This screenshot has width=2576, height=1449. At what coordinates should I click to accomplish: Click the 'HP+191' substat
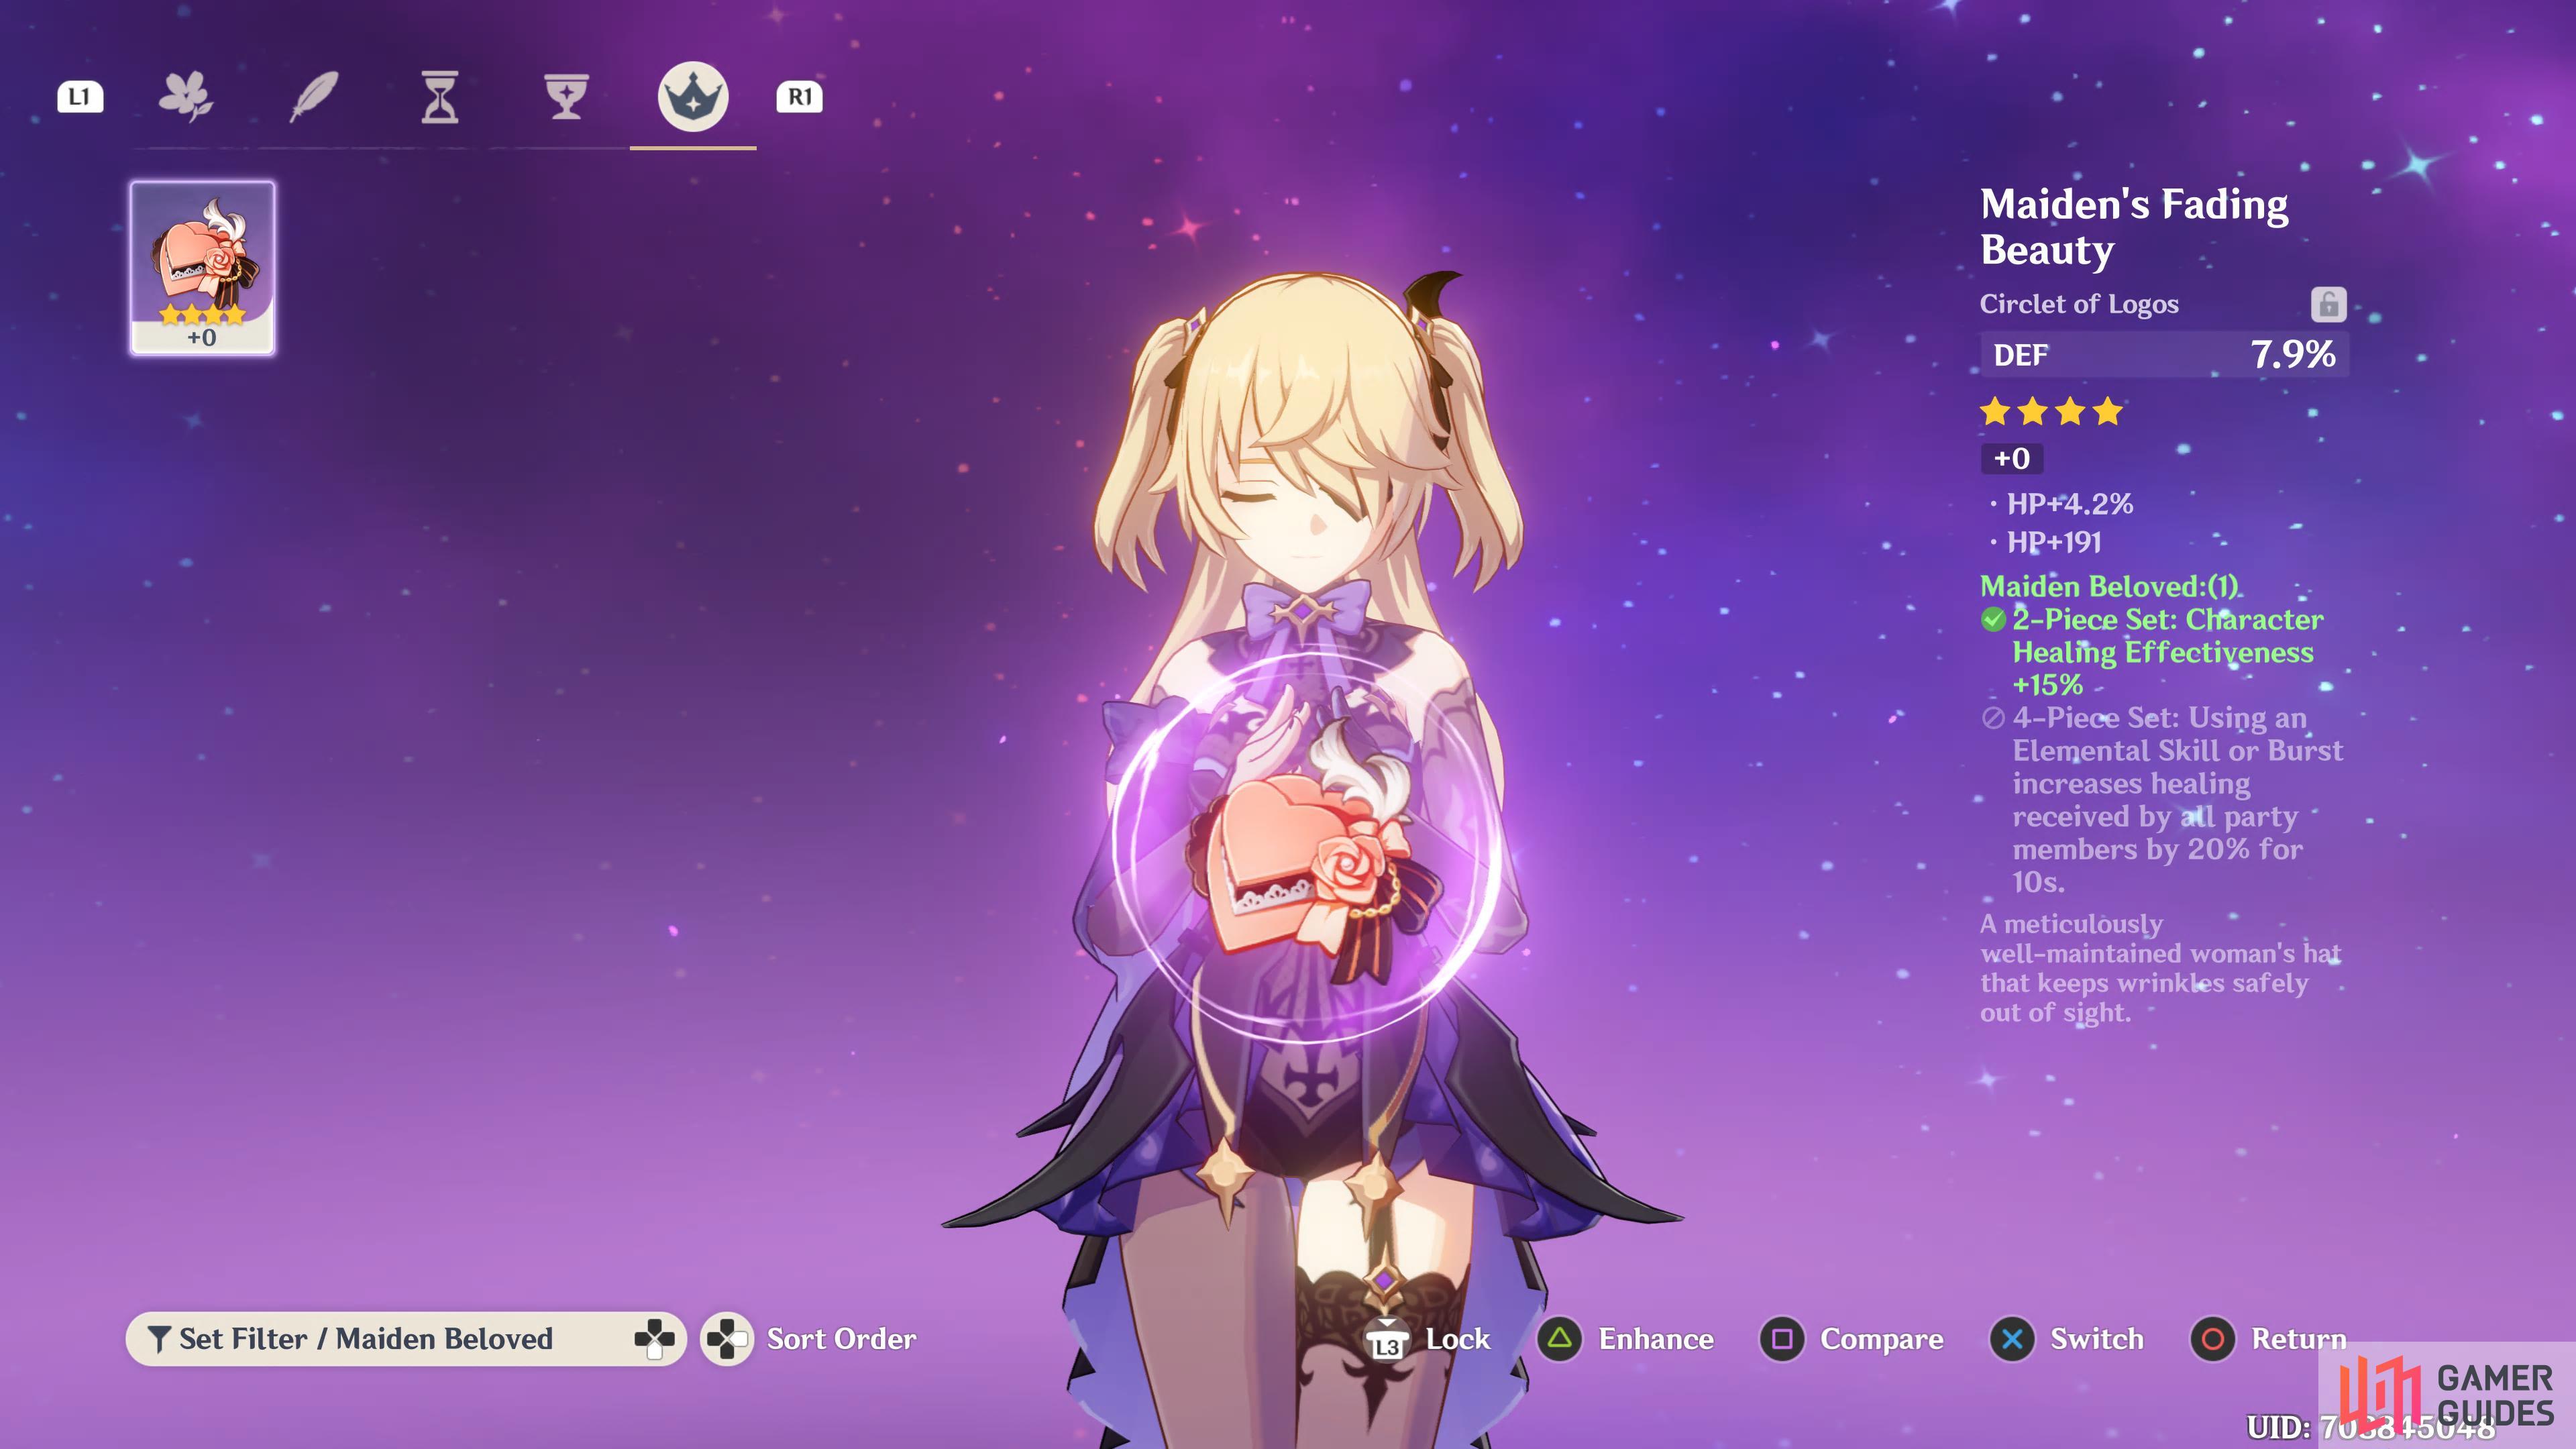(x=2054, y=542)
